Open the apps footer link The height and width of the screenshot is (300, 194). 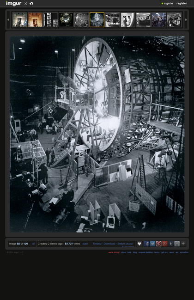coord(172,252)
